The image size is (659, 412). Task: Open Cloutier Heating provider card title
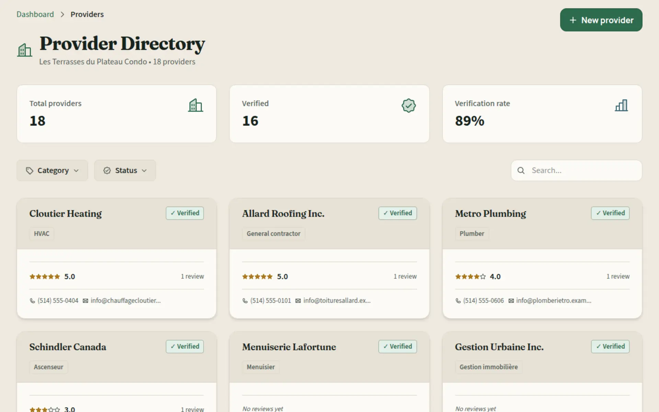(66, 214)
